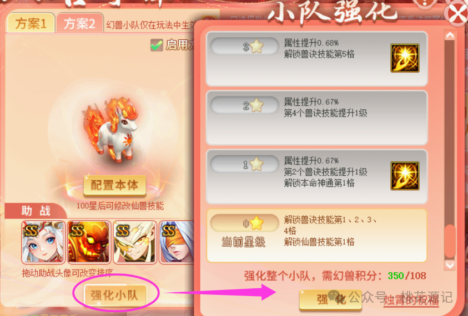Image resolution: width=468 pixels, height=316 pixels.
Task: Click the flaming pony beast figure
Action: [112, 130]
